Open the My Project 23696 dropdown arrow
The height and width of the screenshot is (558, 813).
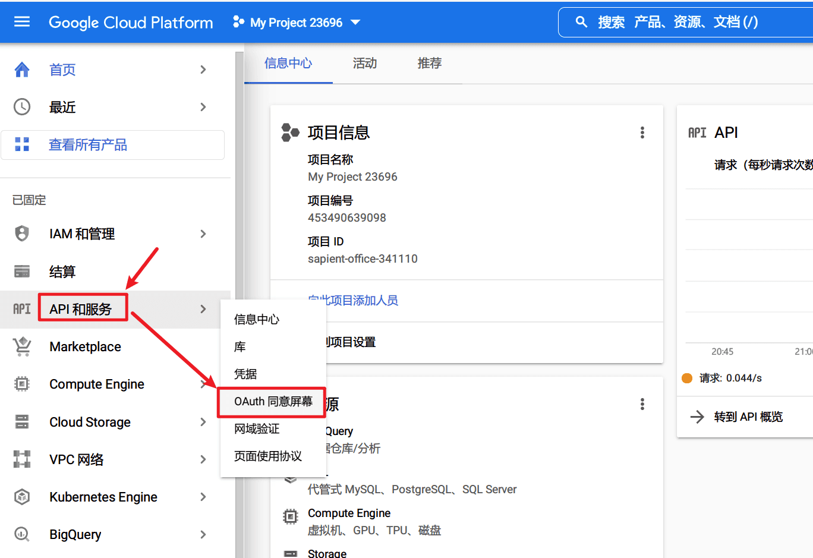tap(355, 23)
